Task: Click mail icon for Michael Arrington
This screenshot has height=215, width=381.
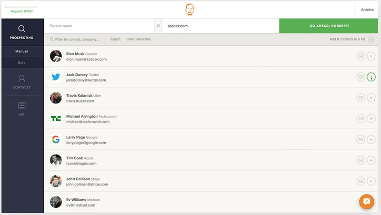Action: click(x=361, y=118)
